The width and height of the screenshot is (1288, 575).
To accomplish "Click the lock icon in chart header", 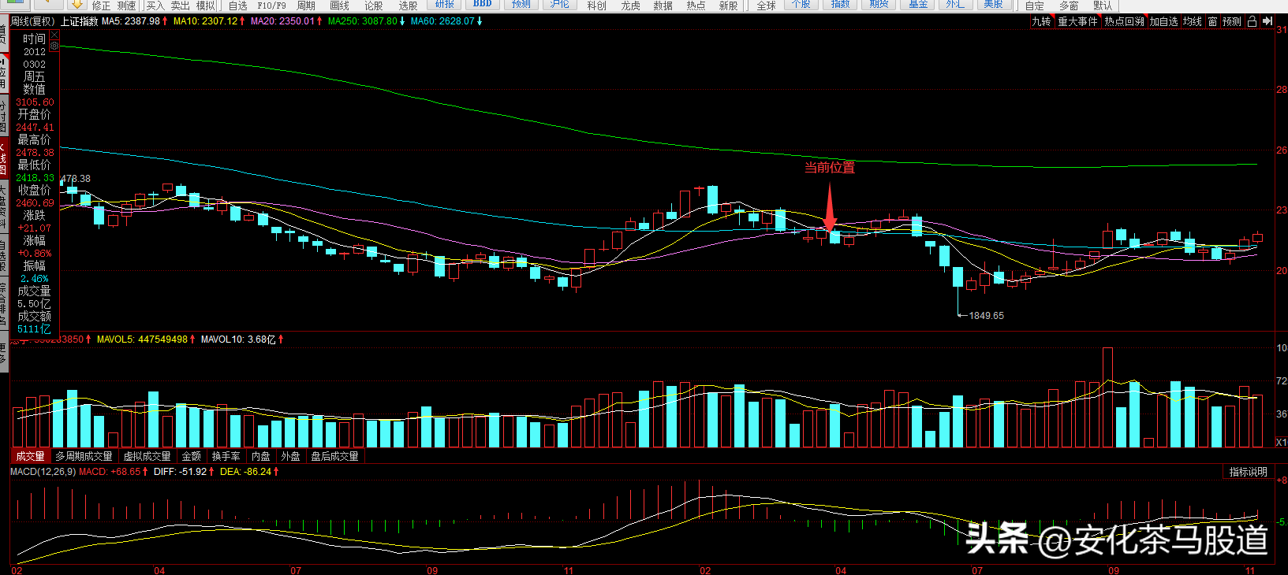I will [x=1252, y=21].
